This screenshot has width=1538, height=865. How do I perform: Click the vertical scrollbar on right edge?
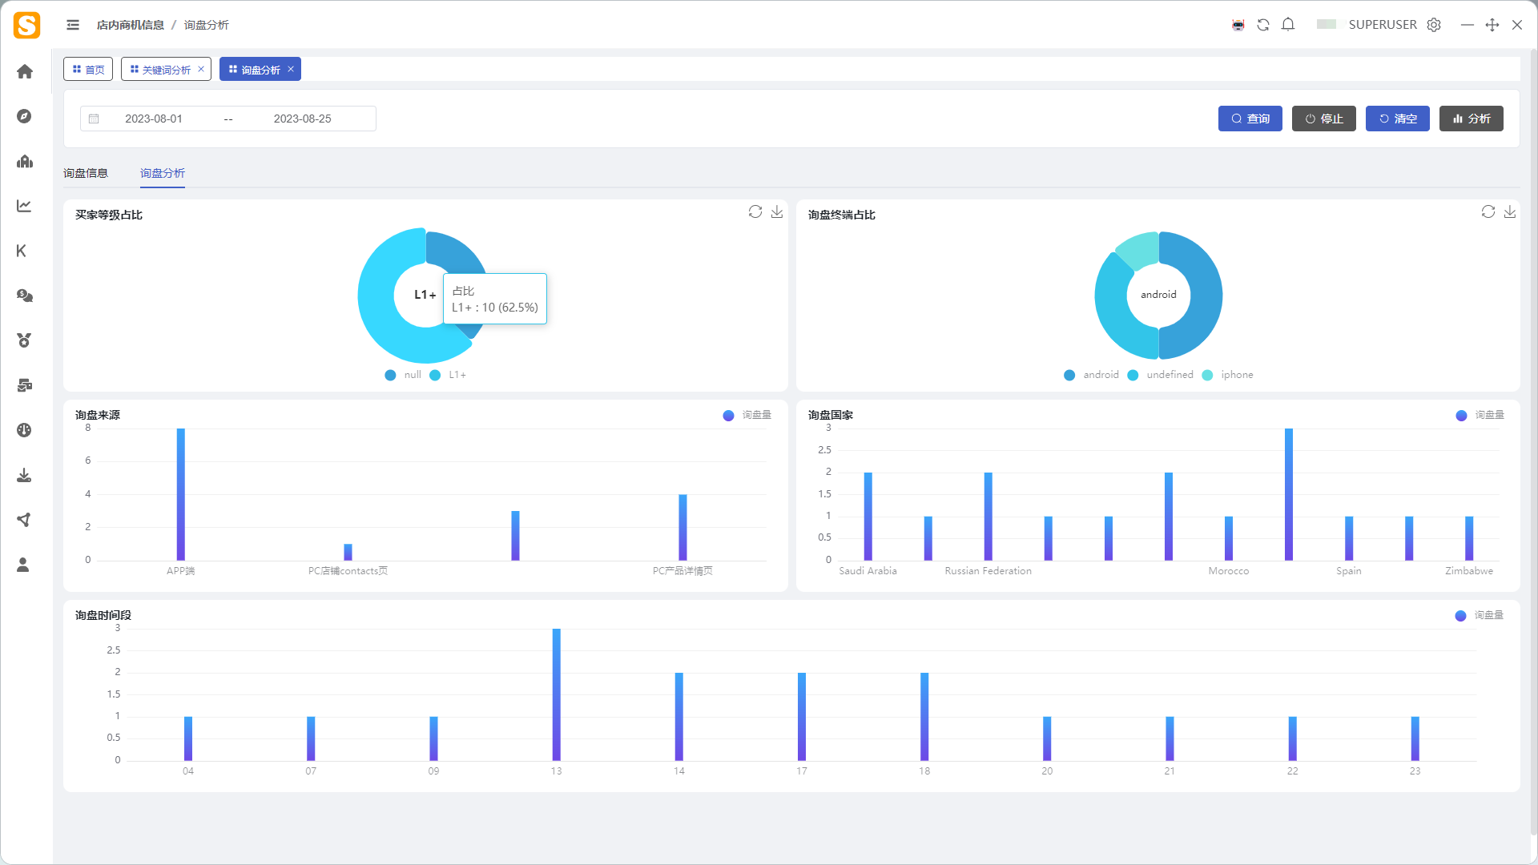point(1533,441)
